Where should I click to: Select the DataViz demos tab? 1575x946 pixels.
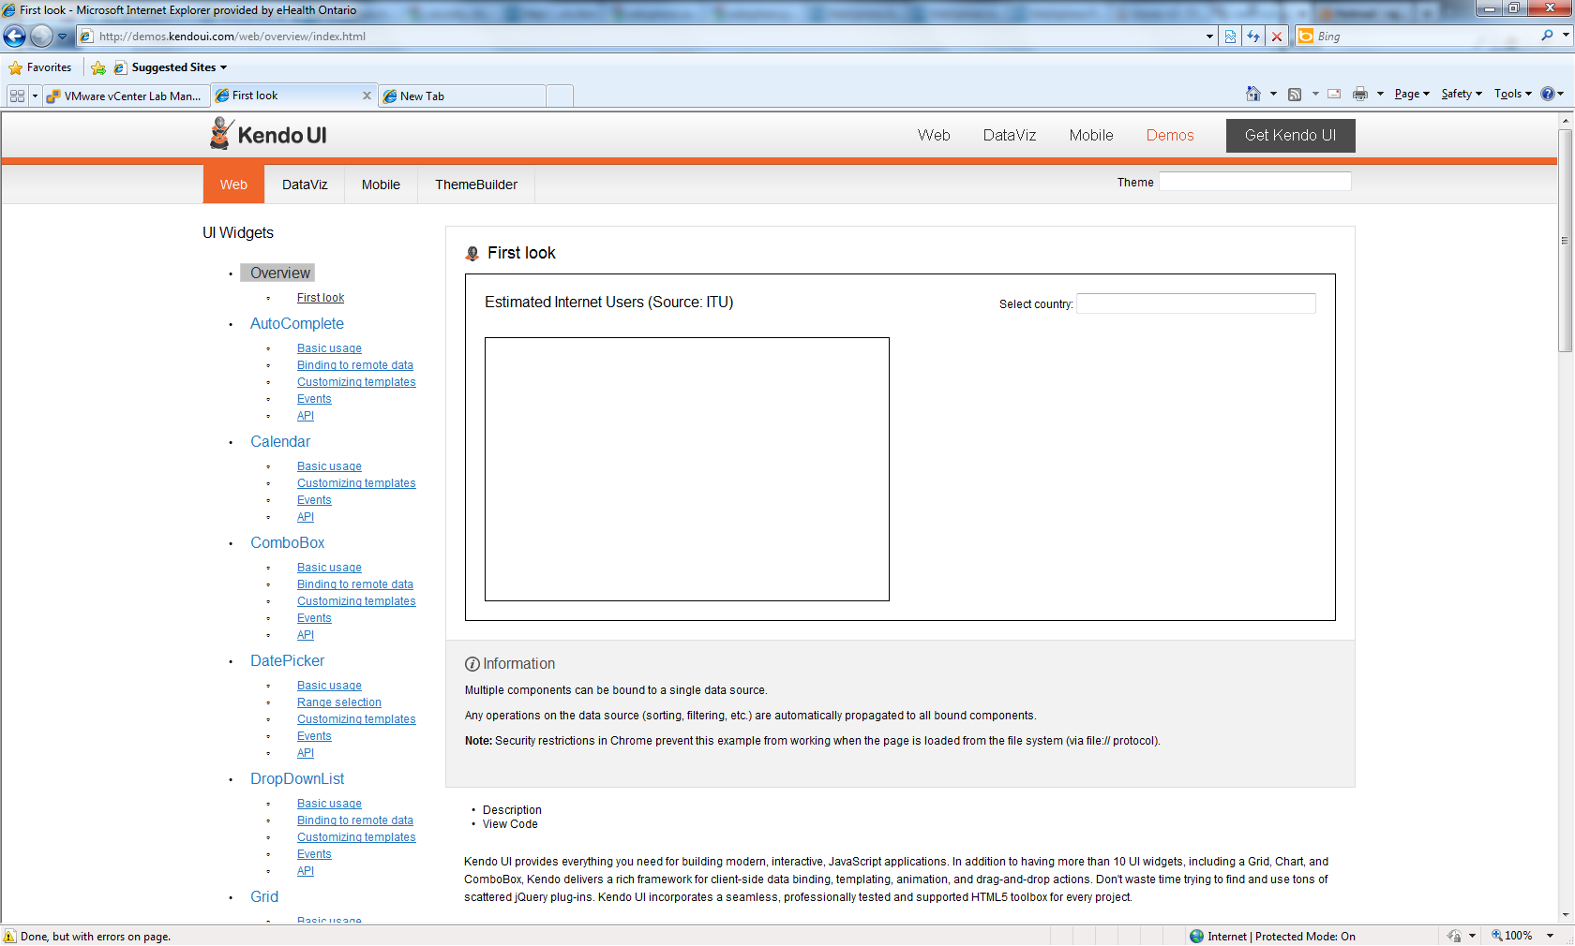(x=305, y=185)
